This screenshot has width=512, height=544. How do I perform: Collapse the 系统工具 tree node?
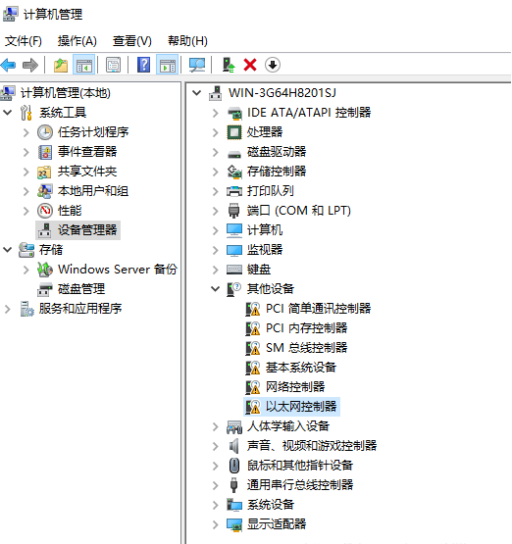click(7, 113)
